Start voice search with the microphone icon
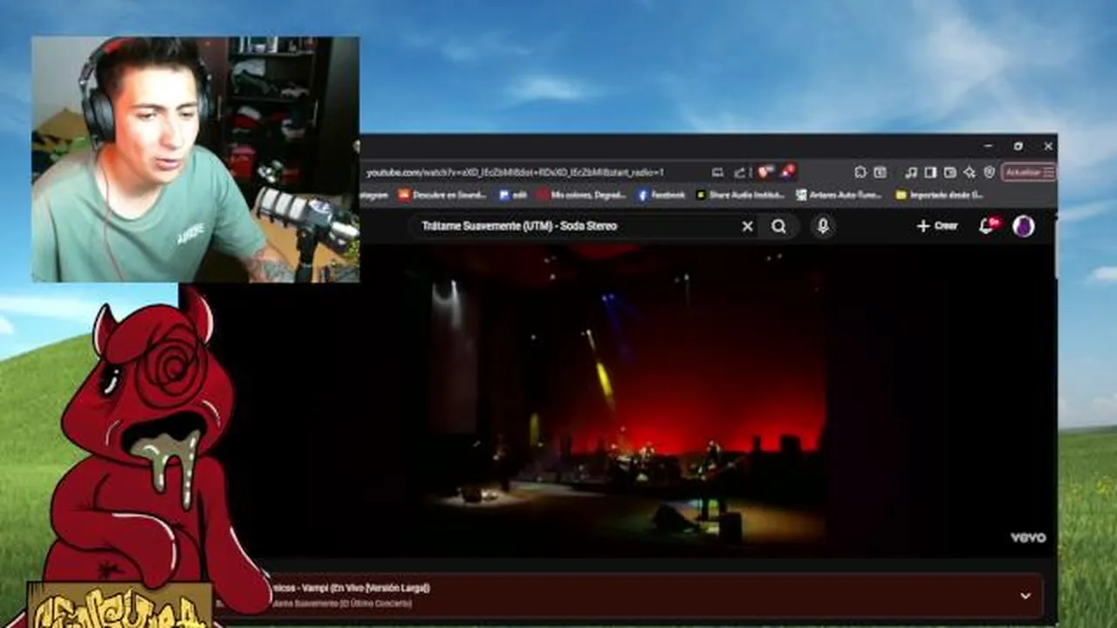The height and width of the screenshot is (628, 1117). tap(822, 226)
